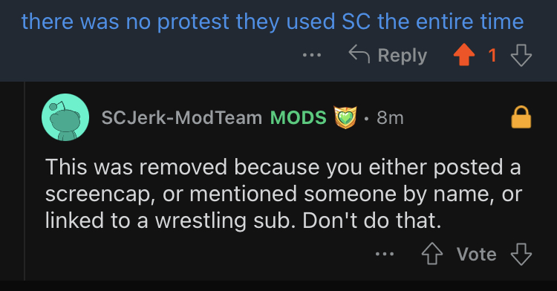
Task: Click the green heart shield badge icon
Action: tap(345, 117)
